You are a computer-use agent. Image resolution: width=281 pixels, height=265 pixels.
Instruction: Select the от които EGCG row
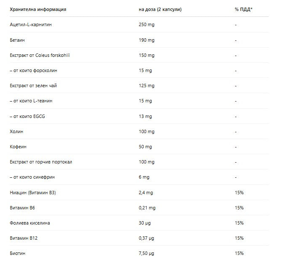click(x=139, y=116)
